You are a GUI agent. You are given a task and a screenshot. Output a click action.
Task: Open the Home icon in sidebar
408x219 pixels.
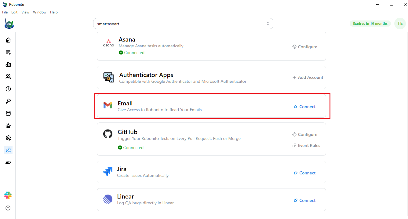(x=8, y=40)
